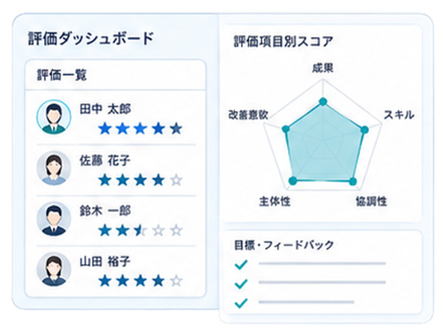
Task: Select the empty fifth star for 佐藤 花子
Action: click(x=176, y=179)
